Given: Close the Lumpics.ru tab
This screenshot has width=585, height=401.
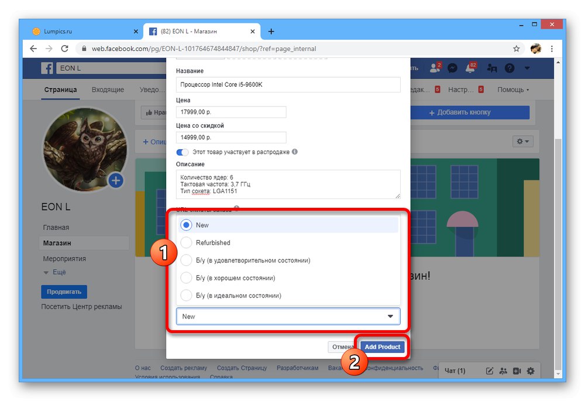Looking at the screenshot, I should click(x=136, y=32).
